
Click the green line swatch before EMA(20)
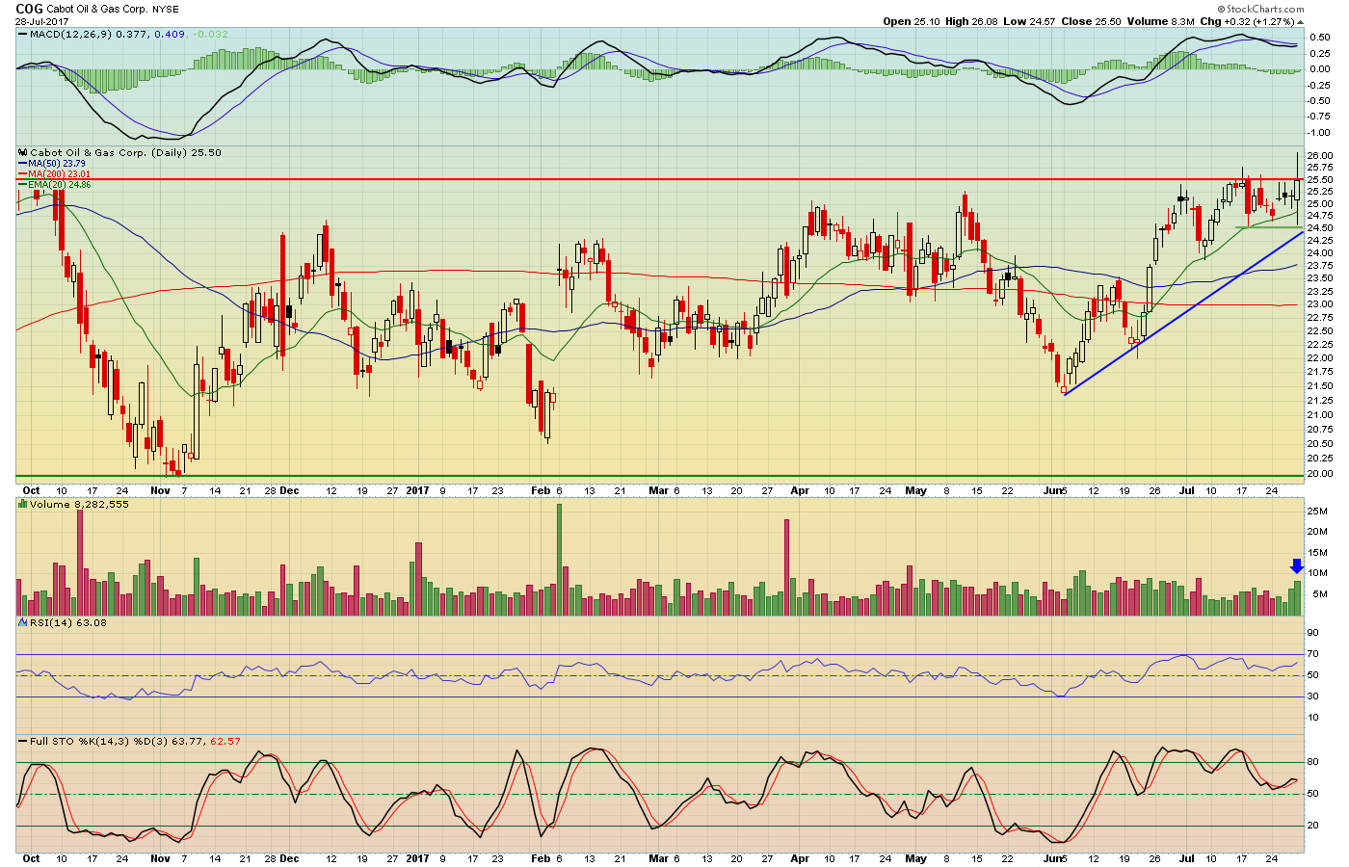23,184
